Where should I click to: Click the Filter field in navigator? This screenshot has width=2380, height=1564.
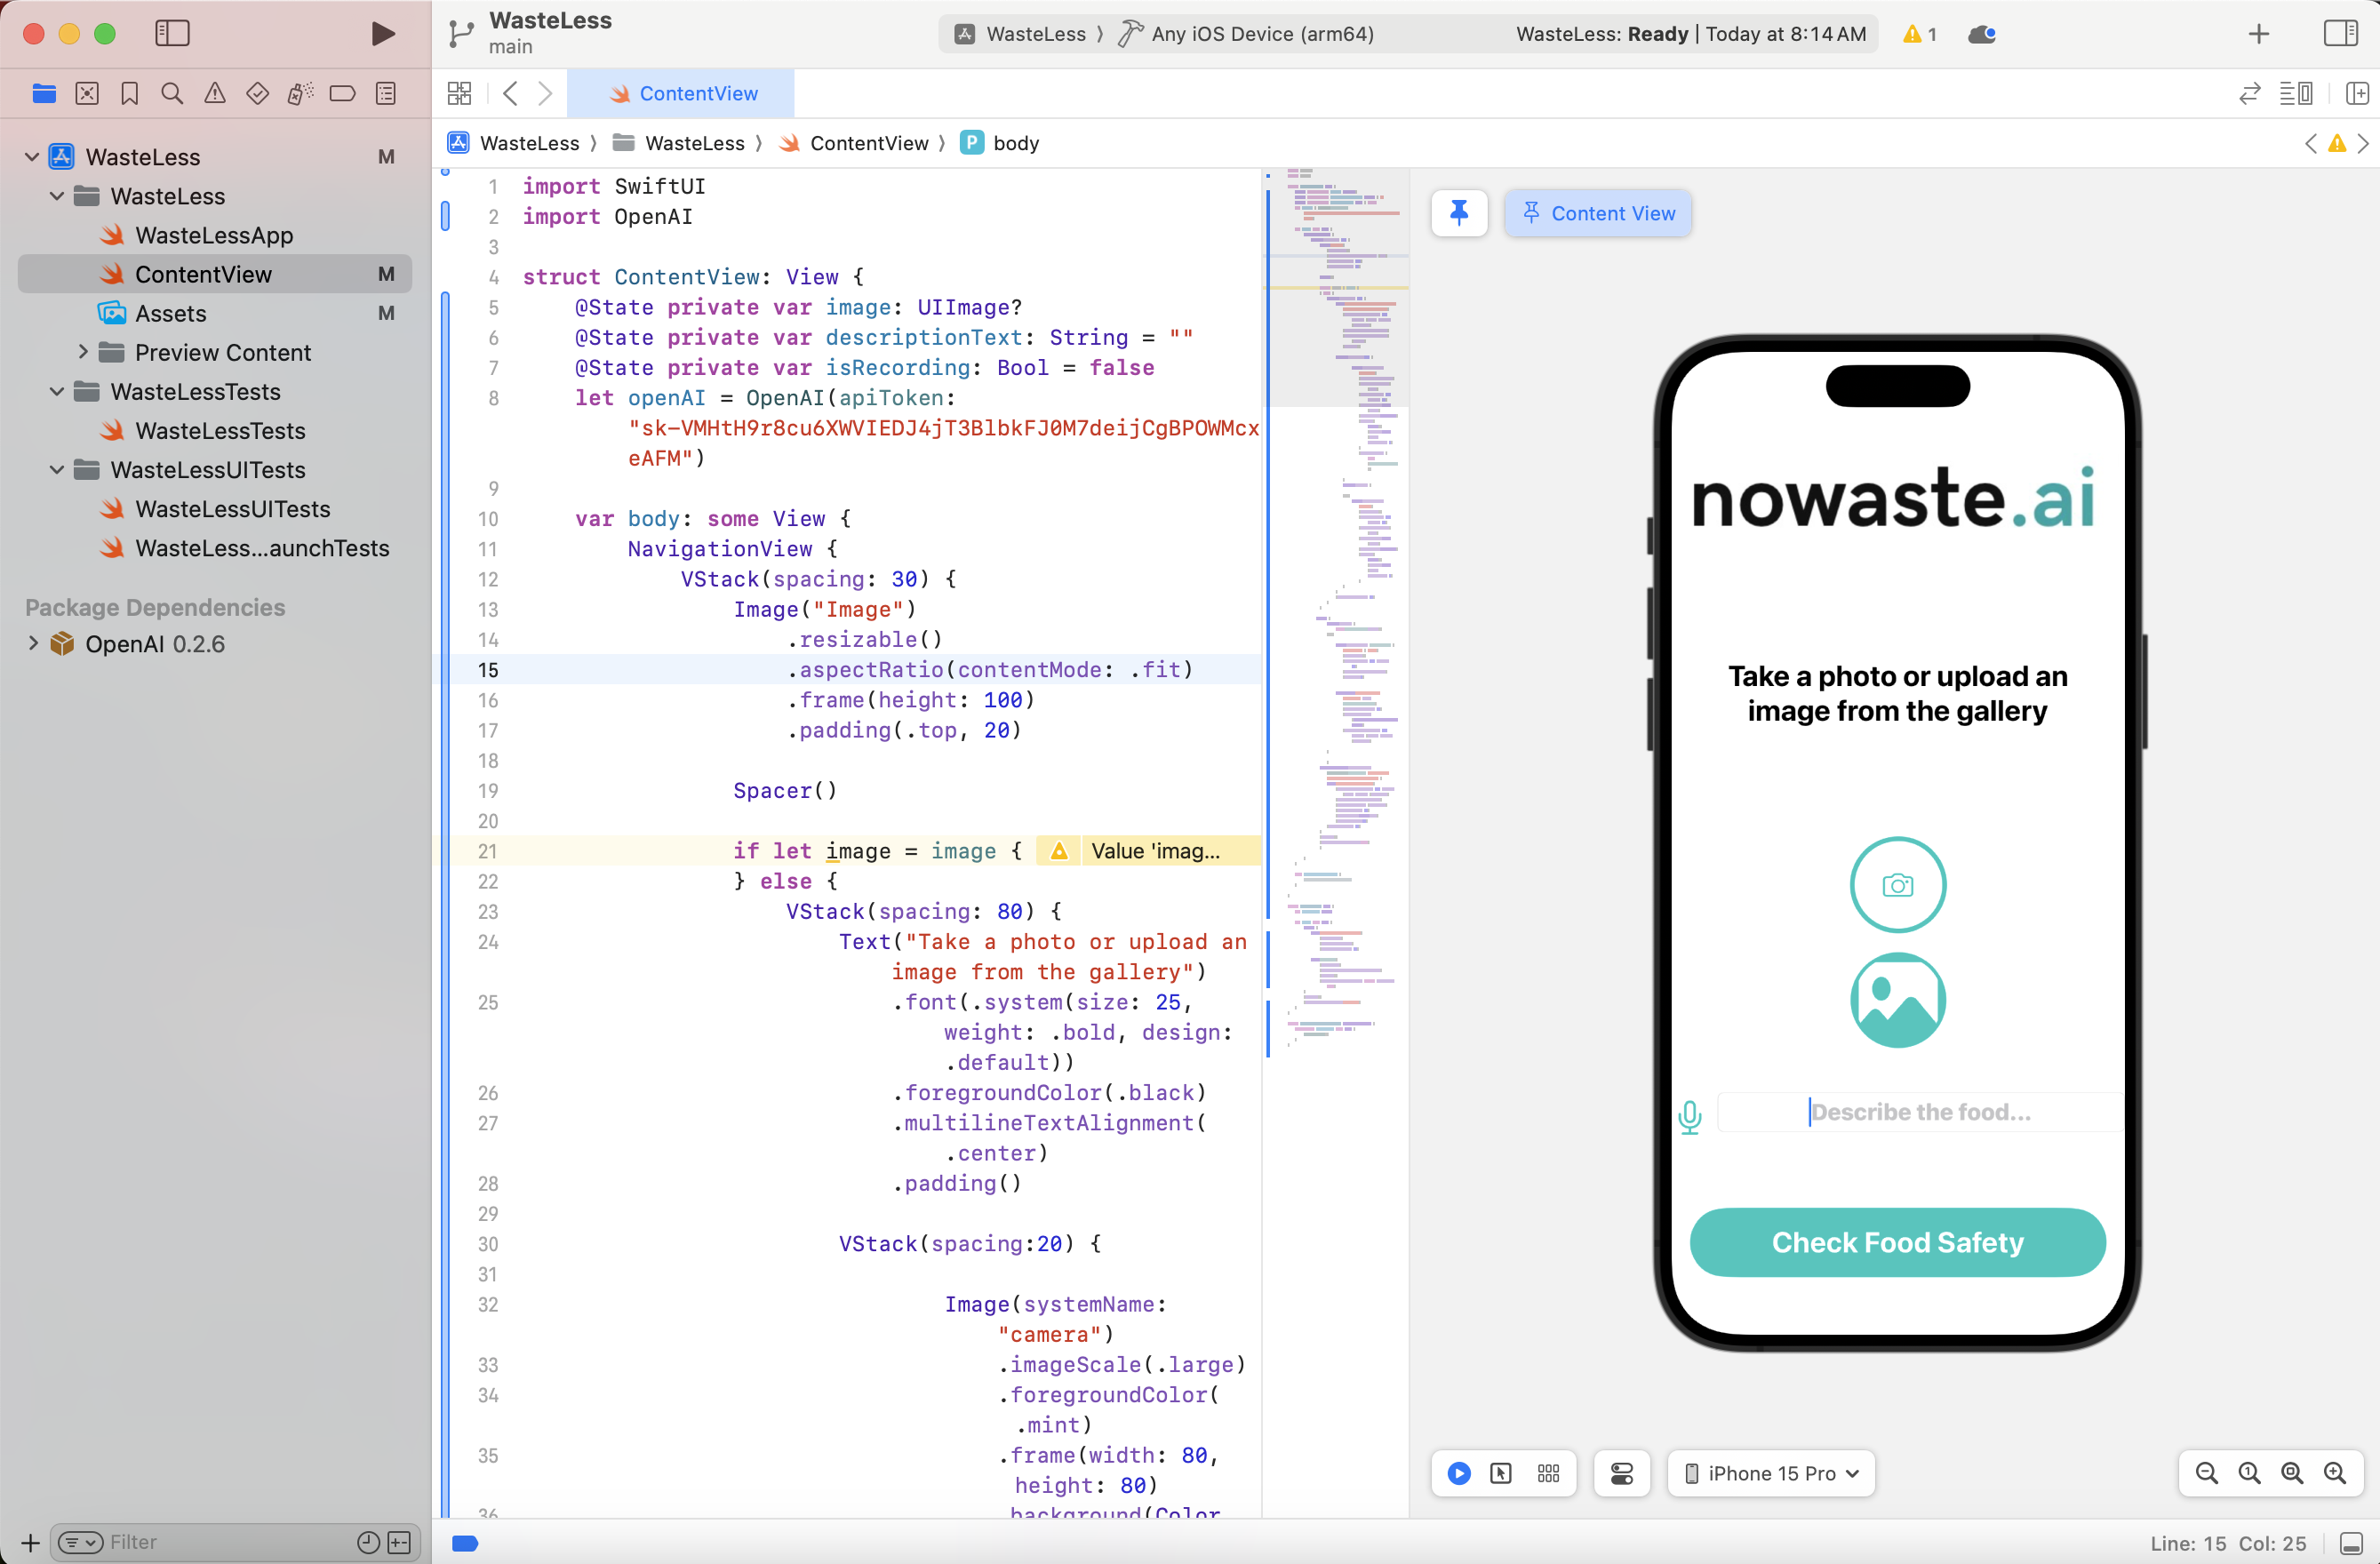[x=220, y=1541]
